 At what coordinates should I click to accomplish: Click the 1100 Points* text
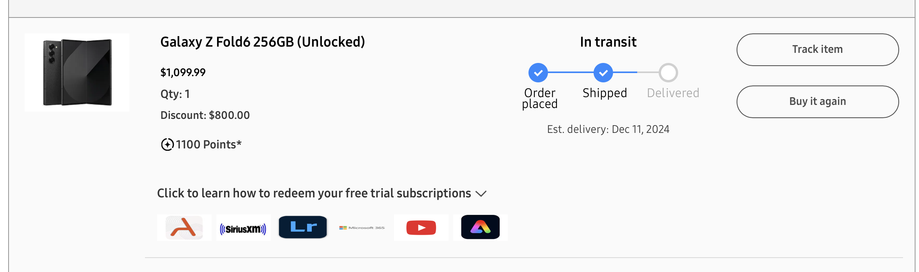click(209, 145)
